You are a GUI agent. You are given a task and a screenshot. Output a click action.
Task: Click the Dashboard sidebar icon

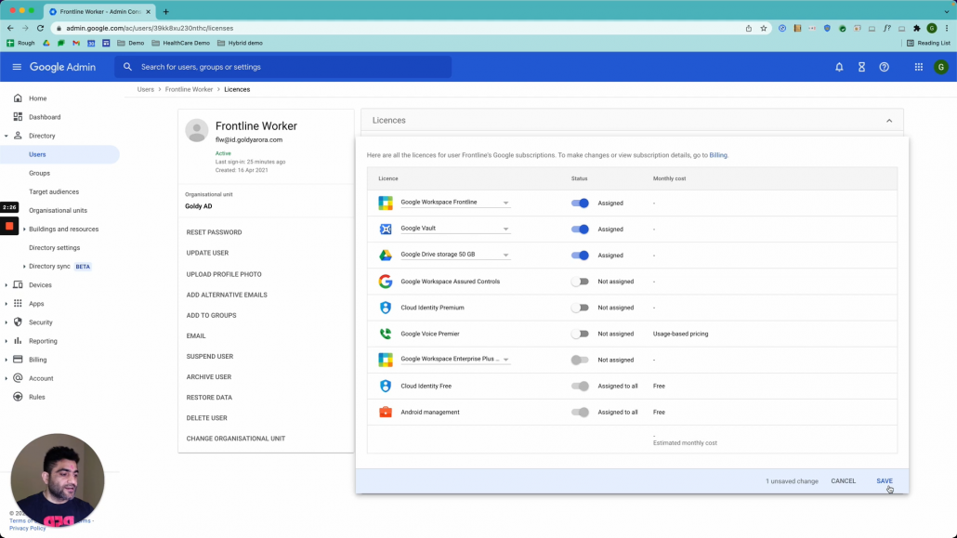pos(18,117)
